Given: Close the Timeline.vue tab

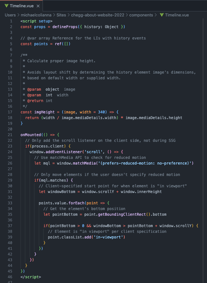Looking at the screenshot, I should (38, 6).
